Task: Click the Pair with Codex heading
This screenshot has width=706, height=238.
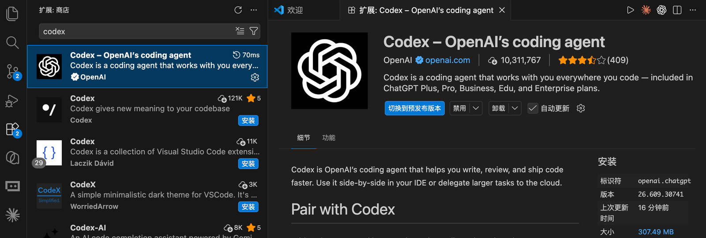Action: [343, 209]
